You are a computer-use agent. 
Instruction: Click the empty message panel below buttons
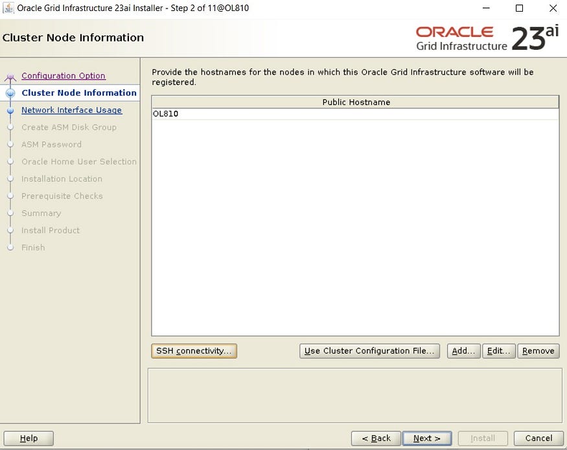[355, 396]
